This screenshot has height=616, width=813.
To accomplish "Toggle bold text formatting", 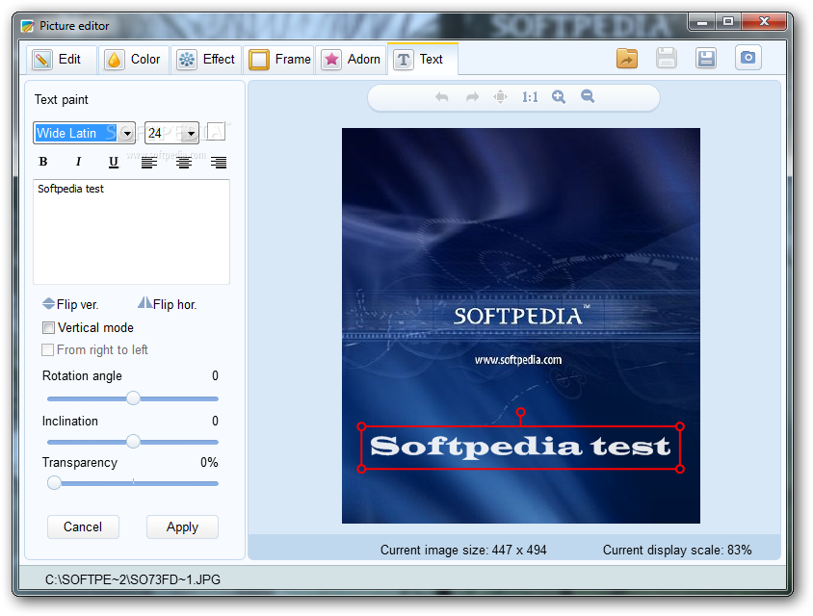I will click(43, 162).
